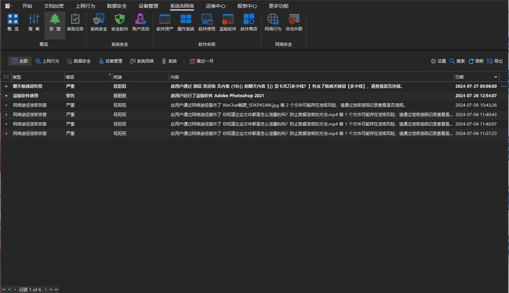Open the 最近一月 date range filter

click(x=202, y=61)
